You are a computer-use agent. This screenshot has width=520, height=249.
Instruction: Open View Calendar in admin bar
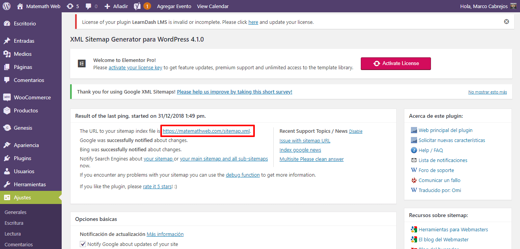(x=213, y=6)
